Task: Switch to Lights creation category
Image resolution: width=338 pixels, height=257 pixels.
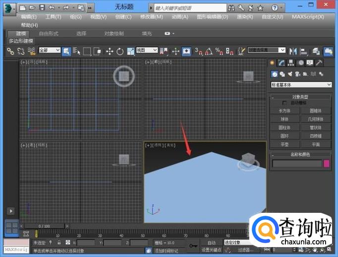Action: click(290, 74)
